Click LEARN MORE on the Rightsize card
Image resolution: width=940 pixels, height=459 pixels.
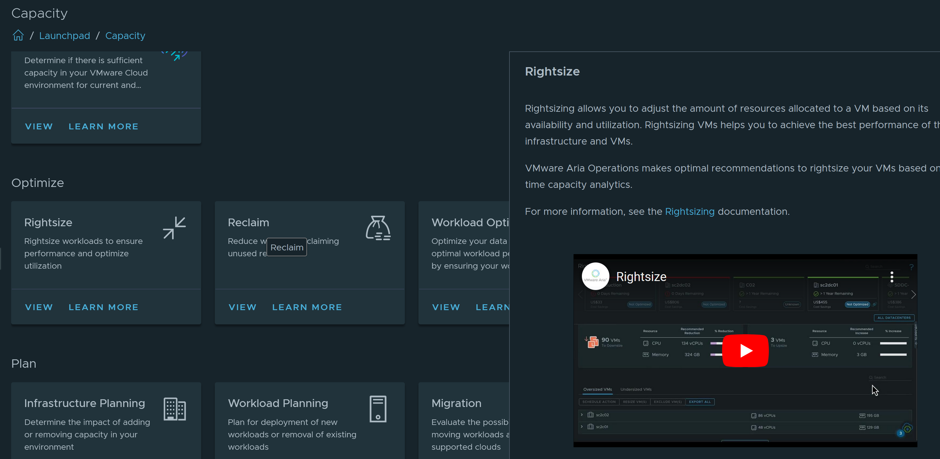pyautogui.click(x=103, y=307)
